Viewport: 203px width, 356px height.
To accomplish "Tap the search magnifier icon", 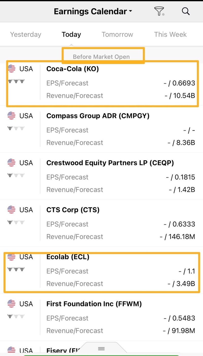I will click(x=186, y=11).
